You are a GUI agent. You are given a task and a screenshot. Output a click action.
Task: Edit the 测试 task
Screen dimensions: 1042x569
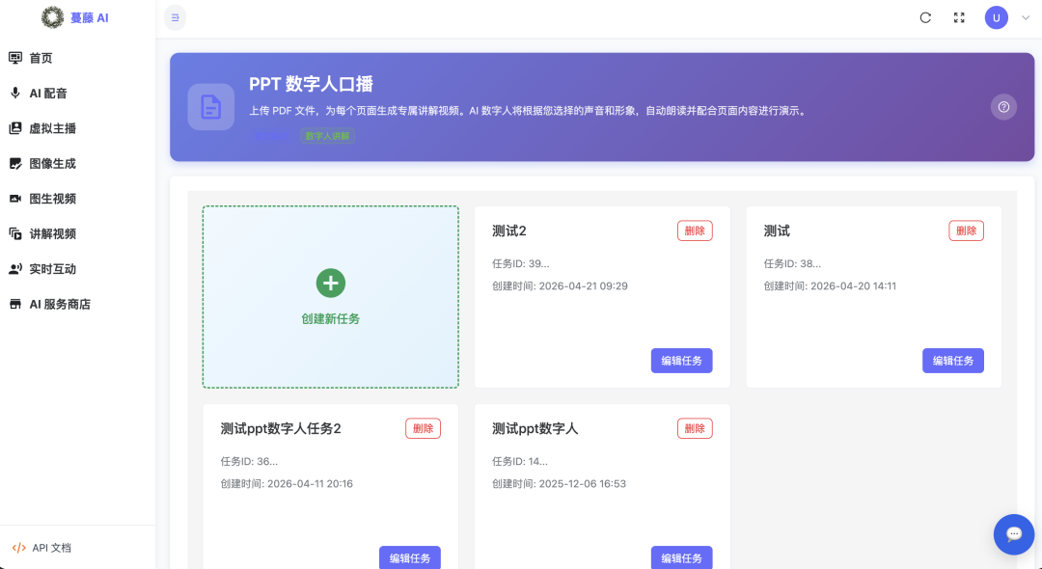point(953,361)
